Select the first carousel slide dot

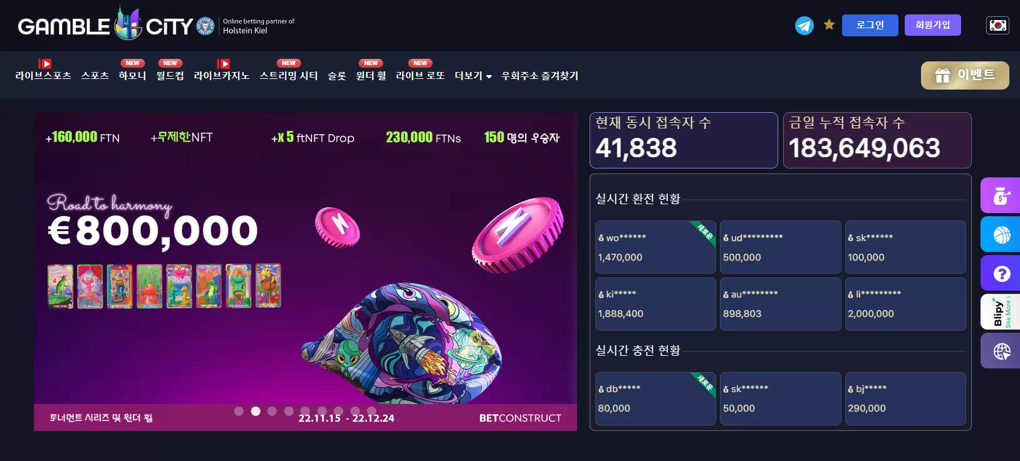pyautogui.click(x=239, y=412)
